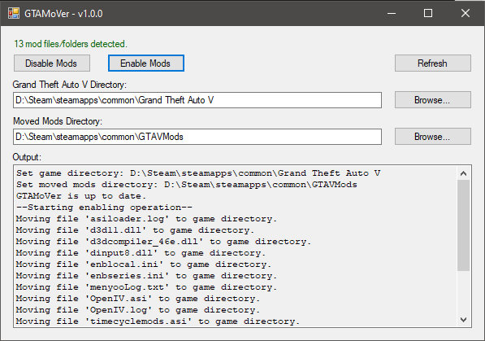This screenshot has width=485, height=341.
Task: Click the output scrollbar up arrow
Action: tap(463, 173)
